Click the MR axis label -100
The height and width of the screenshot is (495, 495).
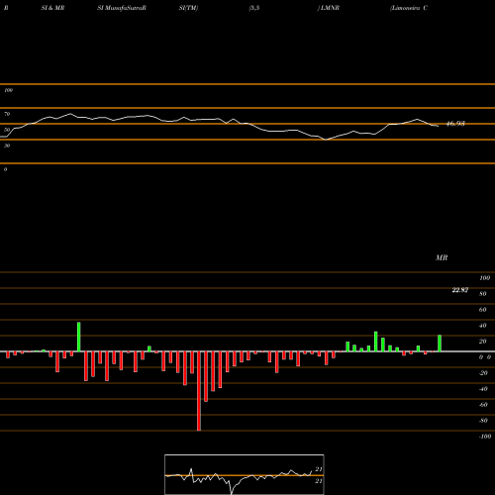click(x=484, y=437)
